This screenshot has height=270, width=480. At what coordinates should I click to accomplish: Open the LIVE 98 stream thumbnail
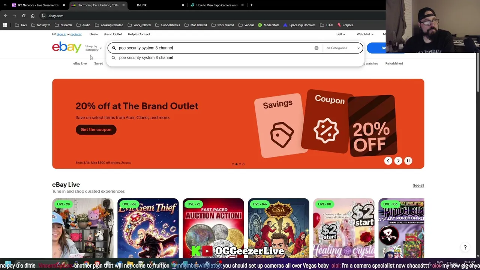click(x=83, y=228)
